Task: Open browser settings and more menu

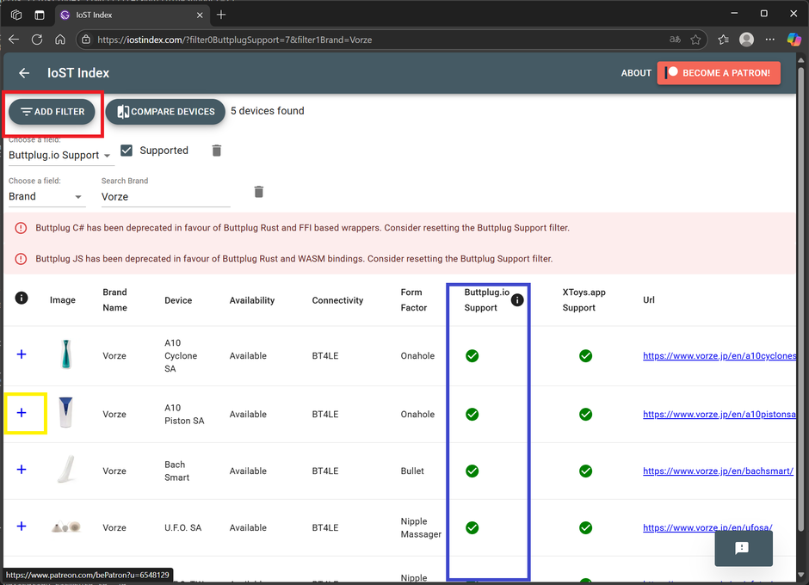Action: point(769,40)
